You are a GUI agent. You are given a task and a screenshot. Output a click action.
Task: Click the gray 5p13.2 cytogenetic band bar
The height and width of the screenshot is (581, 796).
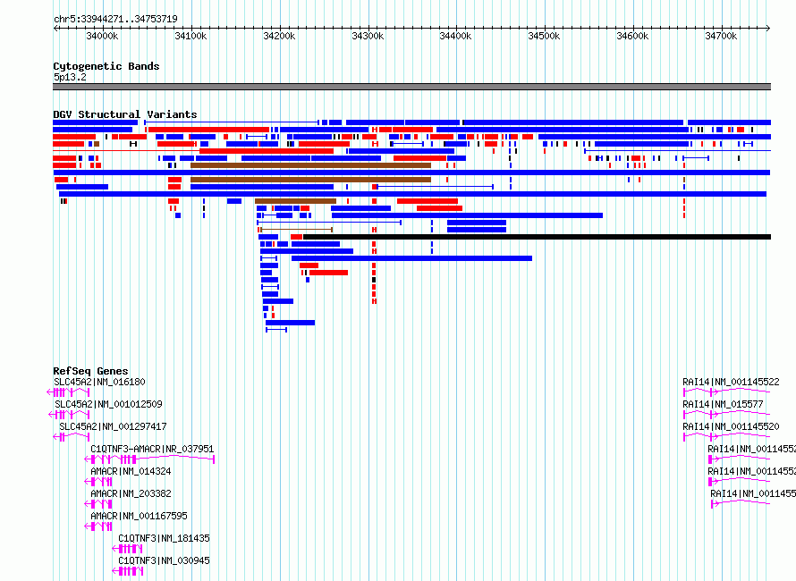[411, 87]
